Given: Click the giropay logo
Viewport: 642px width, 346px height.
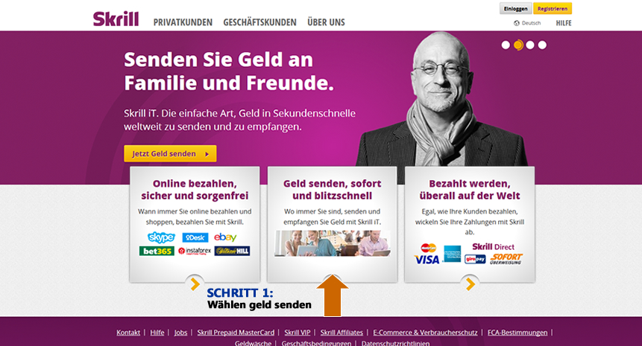Looking at the screenshot, I should pyautogui.click(x=475, y=259).
